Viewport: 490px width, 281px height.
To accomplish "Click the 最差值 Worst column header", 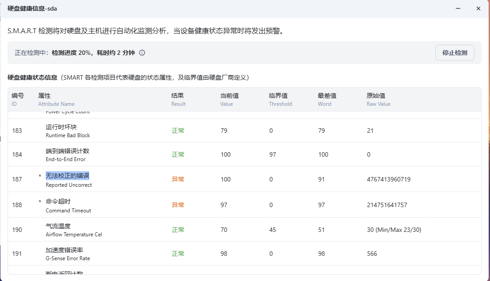I will [327, 100].
